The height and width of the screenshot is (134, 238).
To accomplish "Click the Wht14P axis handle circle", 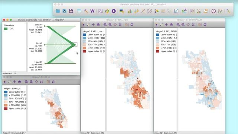I will coord(45,26).
